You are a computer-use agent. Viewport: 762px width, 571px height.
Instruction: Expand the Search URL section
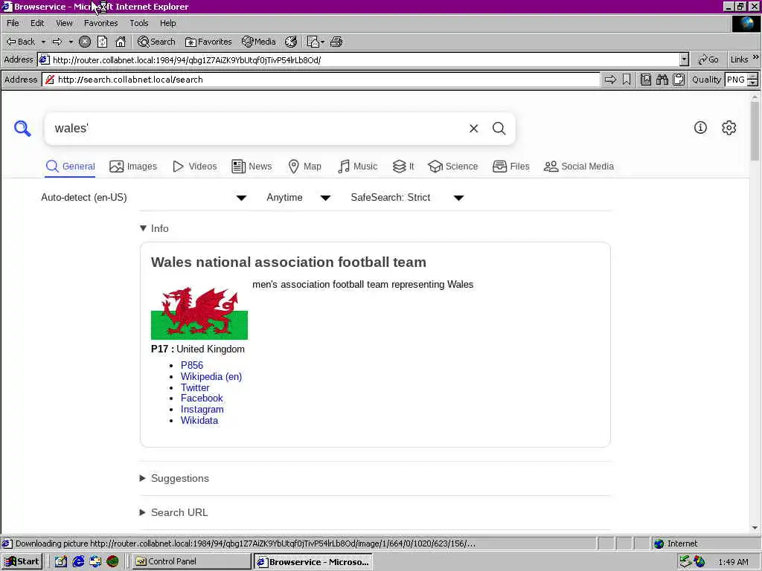pyautogui.click(x=174, y=512)
